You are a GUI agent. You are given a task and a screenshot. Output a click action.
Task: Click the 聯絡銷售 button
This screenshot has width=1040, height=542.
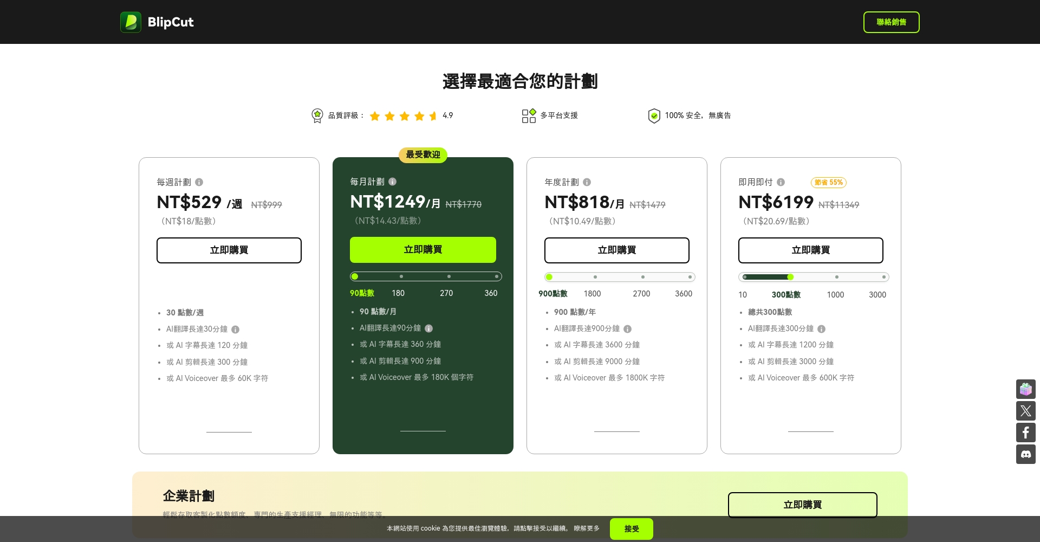click(891, 22)
